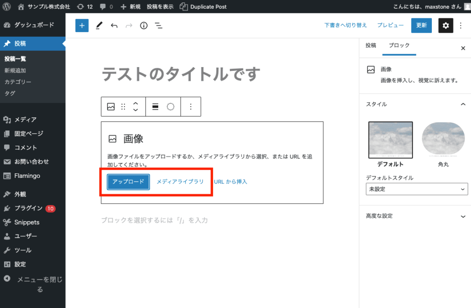Select the 角丸 rounded image style
The image size is (471, 308).
[443, 139]
